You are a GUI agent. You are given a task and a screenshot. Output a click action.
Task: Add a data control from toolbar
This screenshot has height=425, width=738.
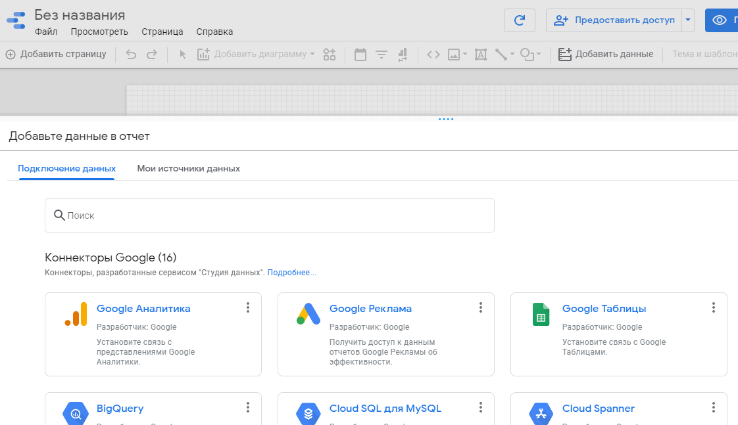[403, 55]
